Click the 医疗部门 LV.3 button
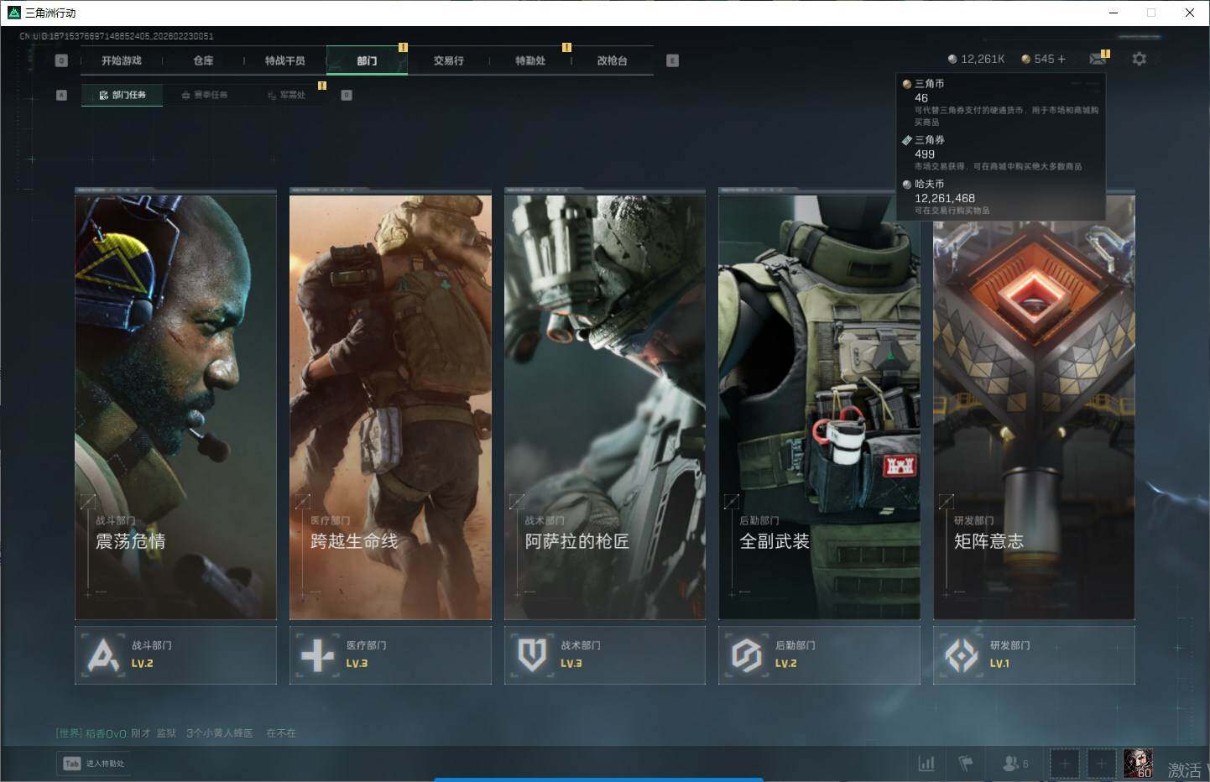Screen dimensions: 1210x782 pos(390,654)
